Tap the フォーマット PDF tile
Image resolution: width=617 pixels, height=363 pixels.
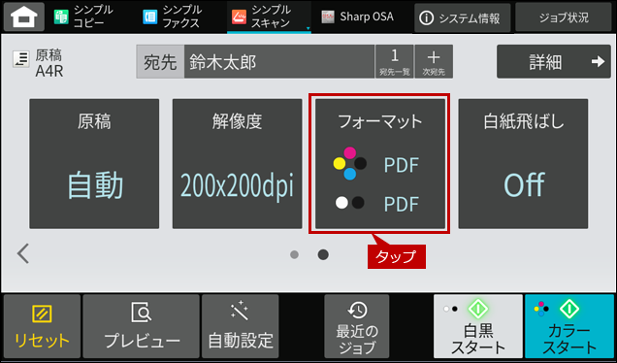coord(380,164)
